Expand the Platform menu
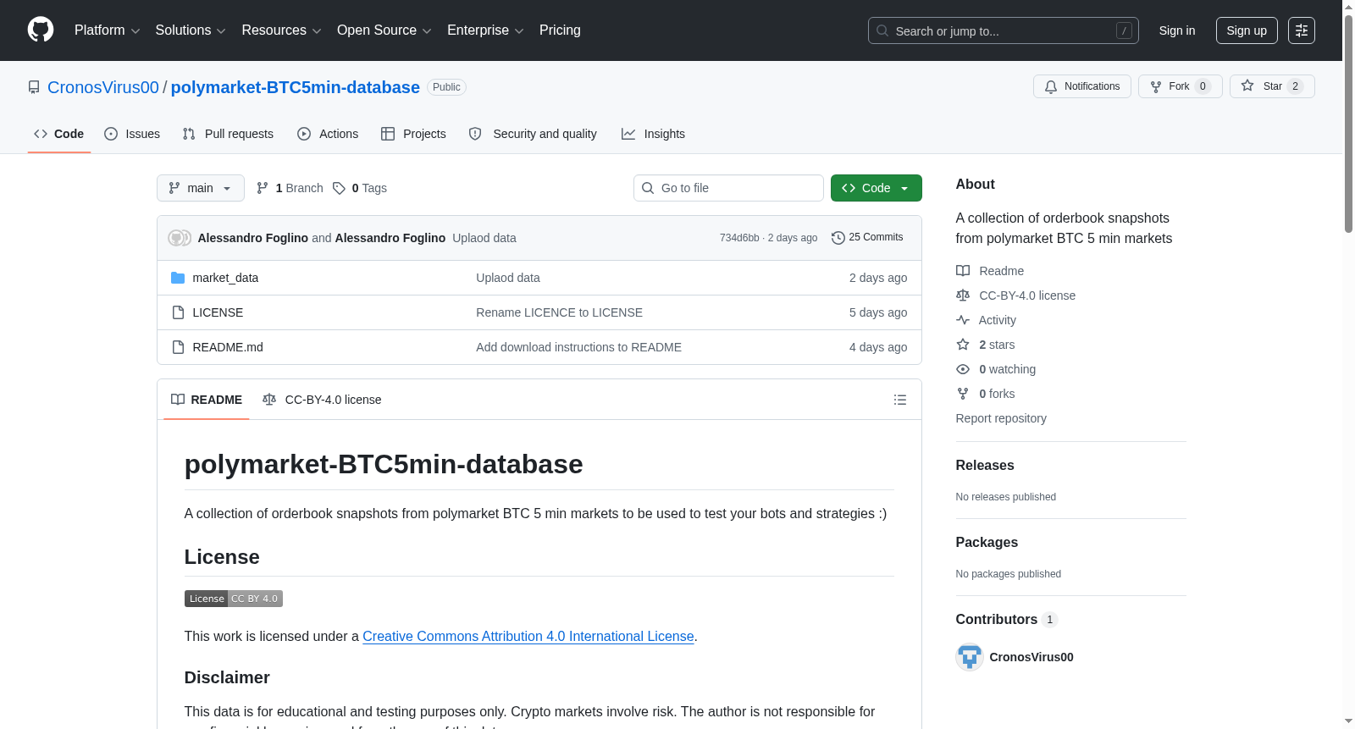The width and height of the screenshot is (1355, 729). point(108,30)
